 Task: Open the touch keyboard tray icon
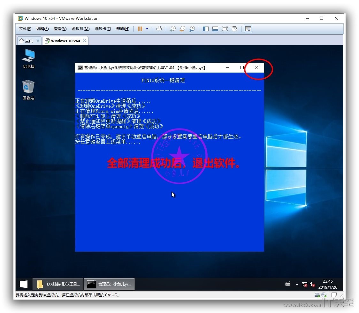[288, 284]
